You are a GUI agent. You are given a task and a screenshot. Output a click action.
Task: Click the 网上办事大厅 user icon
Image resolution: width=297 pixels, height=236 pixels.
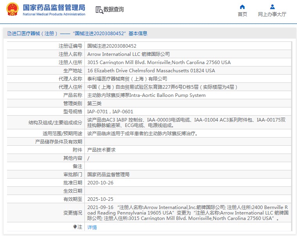pyautogui.click(x=272, y=7)
